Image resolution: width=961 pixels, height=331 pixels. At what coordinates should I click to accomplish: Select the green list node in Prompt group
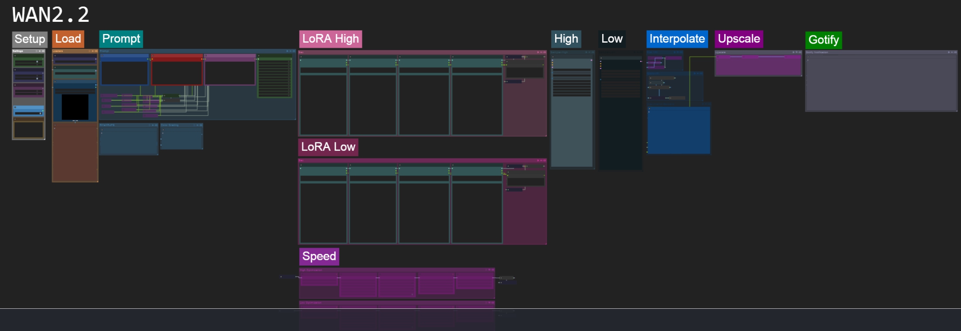click(x=274, y=76)
